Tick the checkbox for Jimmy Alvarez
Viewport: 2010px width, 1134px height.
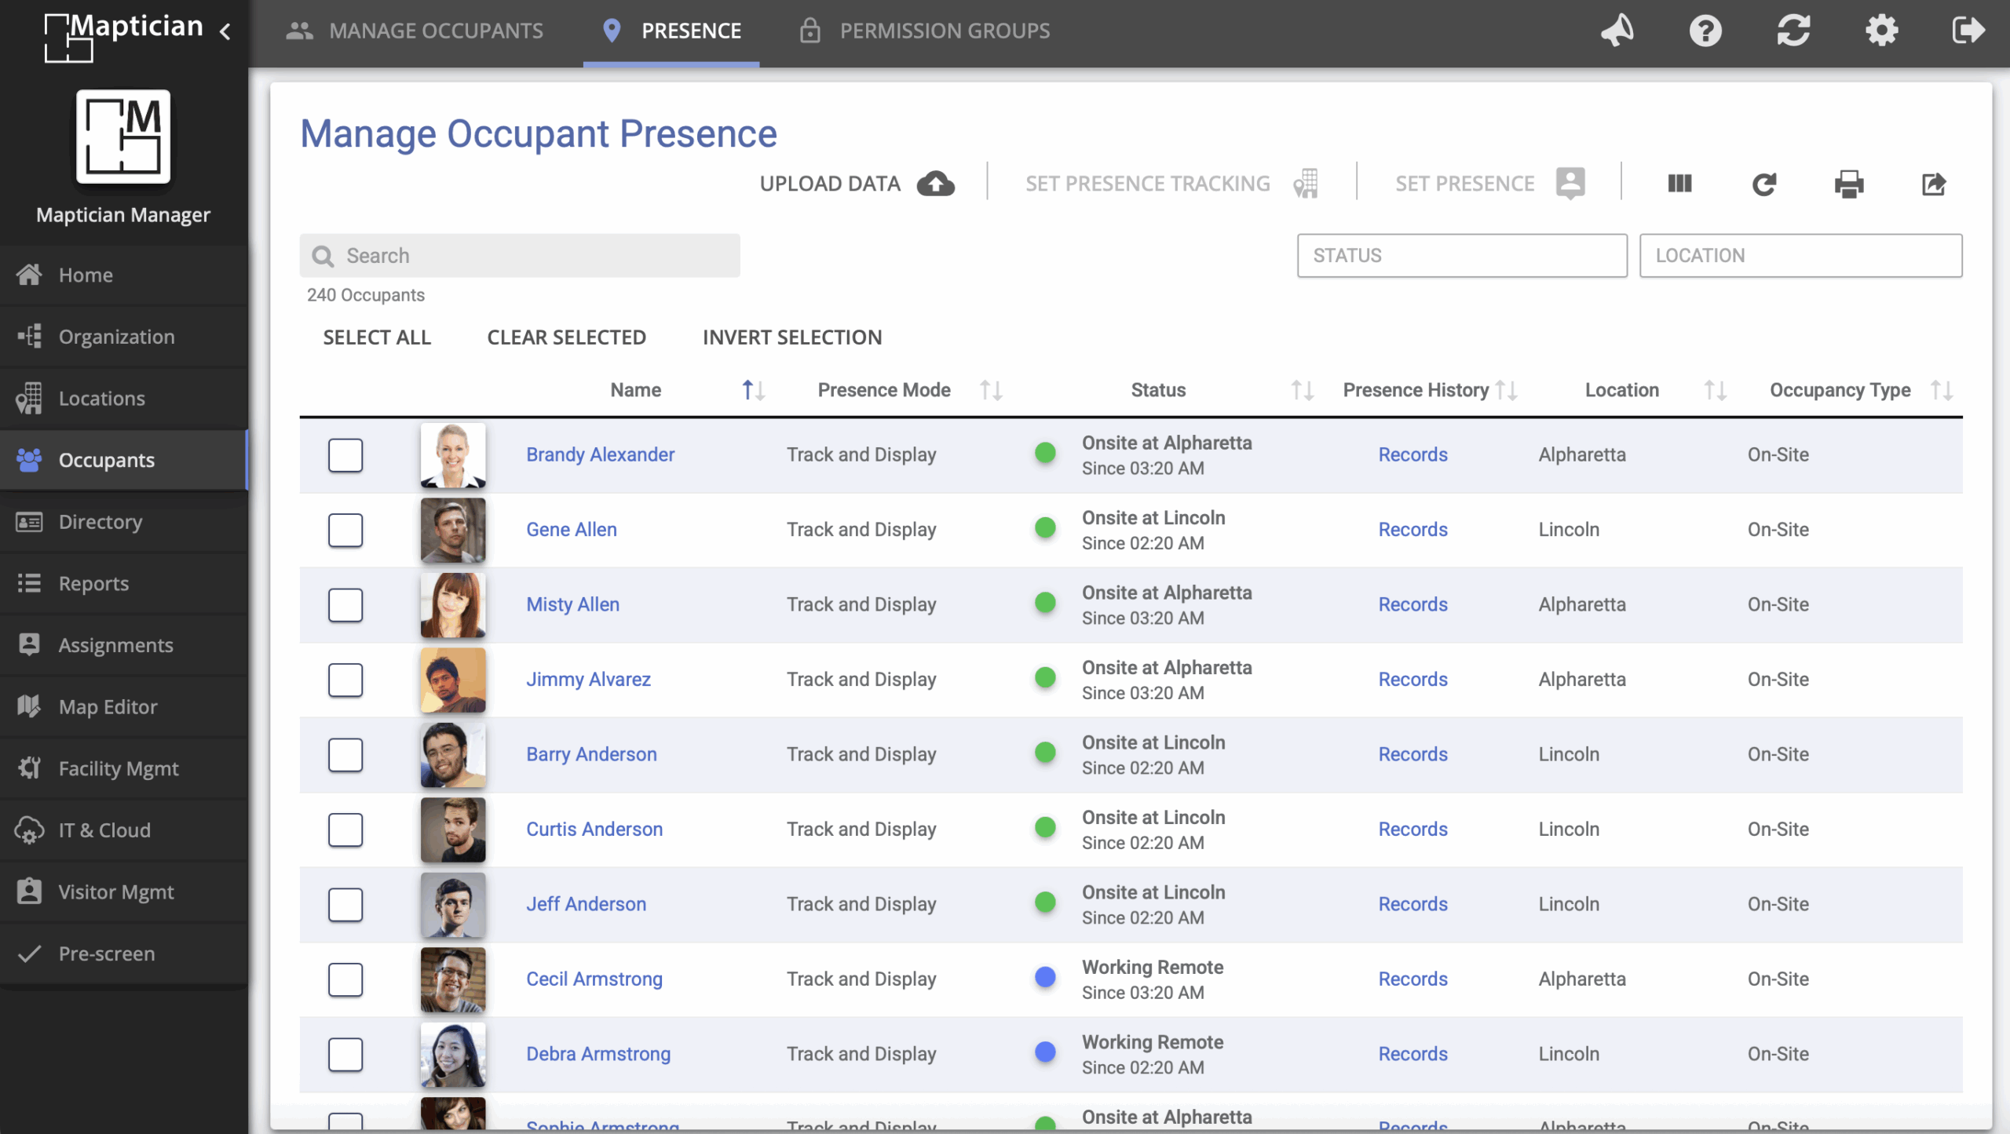tap(345, 680)
